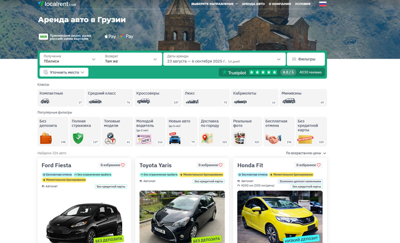Click Возможен депозит наличными tag on Honda Fit
This screenshot has width=400, height=243.
[300, 181]
